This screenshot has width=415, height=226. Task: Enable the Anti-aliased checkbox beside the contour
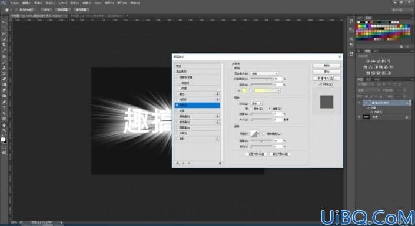(x=263, y=134)
